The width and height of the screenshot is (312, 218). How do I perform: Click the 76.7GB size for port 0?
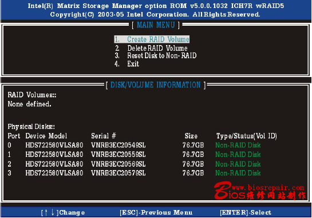(193, 145)
